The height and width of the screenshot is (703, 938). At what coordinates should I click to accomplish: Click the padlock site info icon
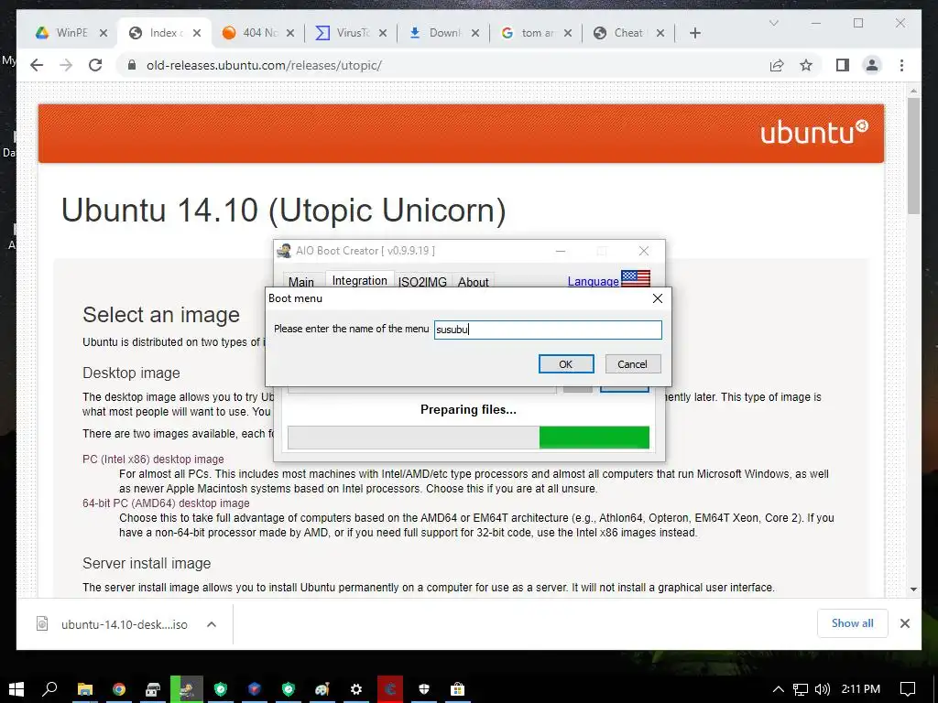tap(132, 65)
